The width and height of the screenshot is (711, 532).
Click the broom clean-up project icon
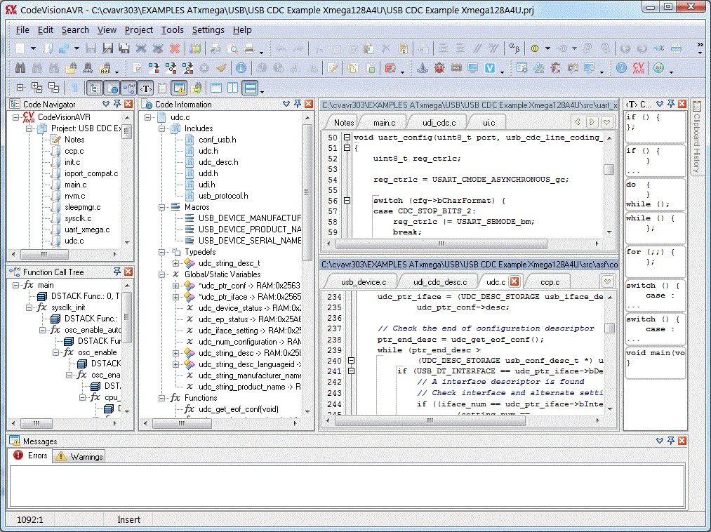(221, 68)
